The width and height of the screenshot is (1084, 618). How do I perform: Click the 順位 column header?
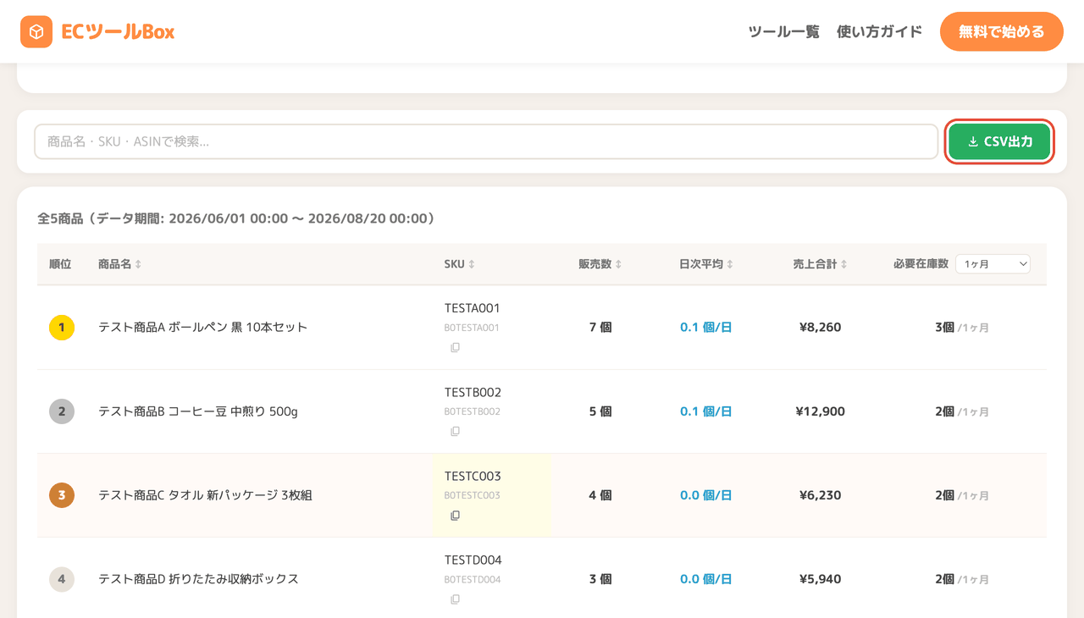click(60, 264)
